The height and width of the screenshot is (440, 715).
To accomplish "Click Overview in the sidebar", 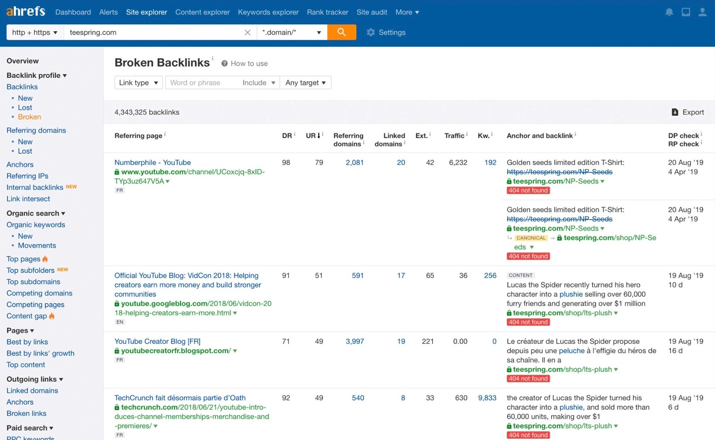I will coord(23,61).
